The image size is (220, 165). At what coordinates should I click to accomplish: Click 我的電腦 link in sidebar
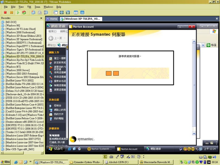click(x=59, y=119)
